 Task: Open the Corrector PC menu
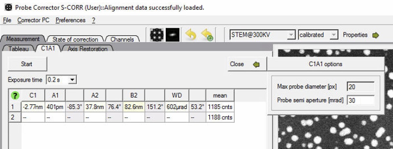pos(33,20)
